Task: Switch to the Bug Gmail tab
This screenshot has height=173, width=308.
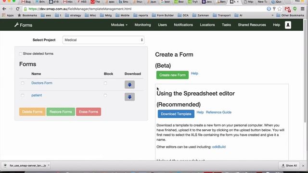Action: coord(26,2)
